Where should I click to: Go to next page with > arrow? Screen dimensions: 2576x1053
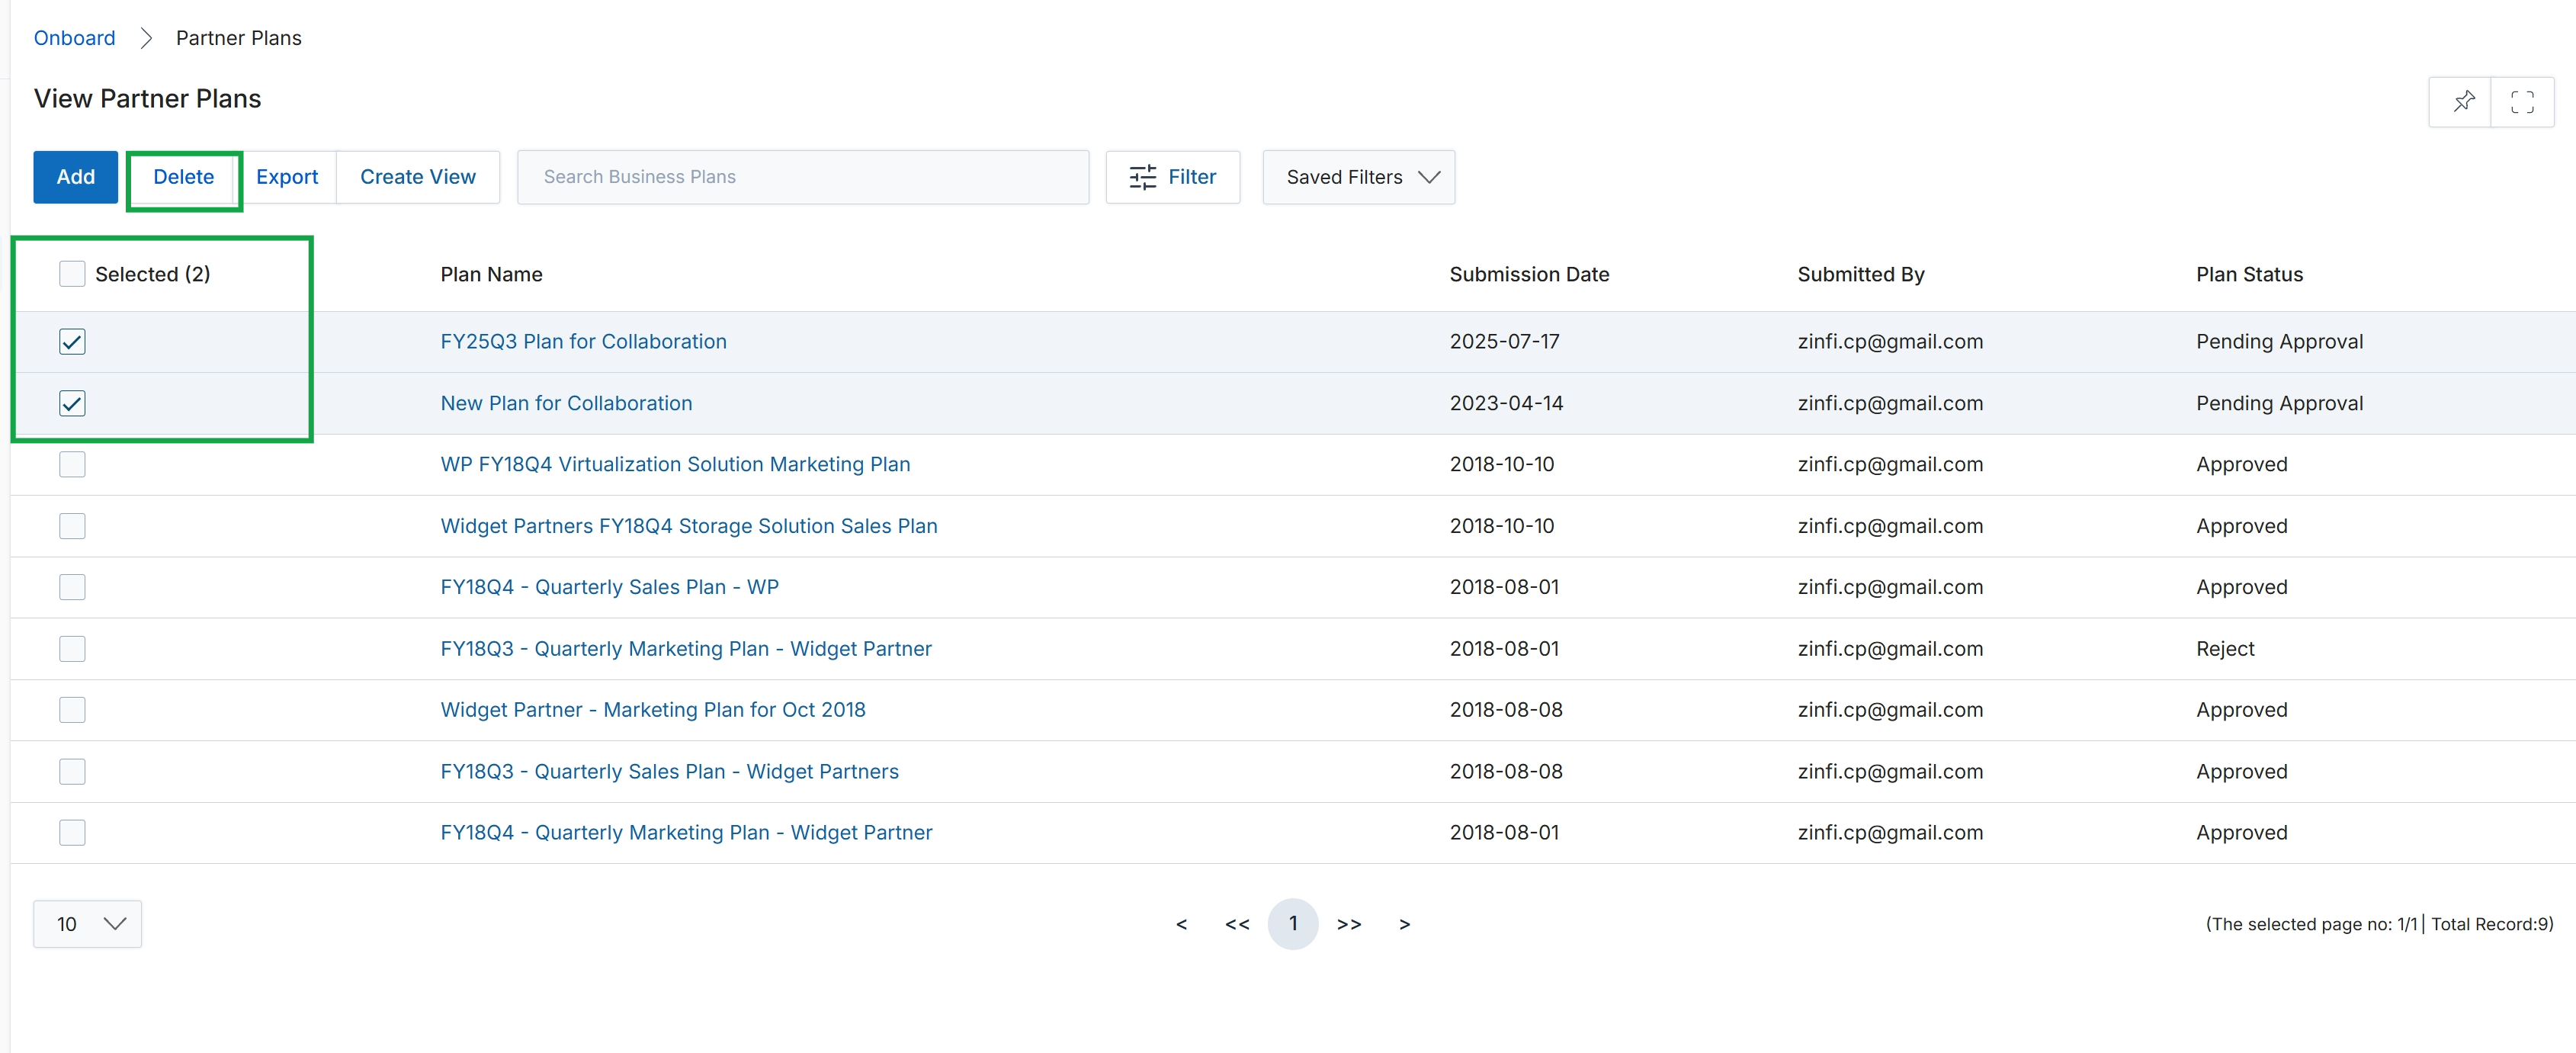coord(1405,924)
